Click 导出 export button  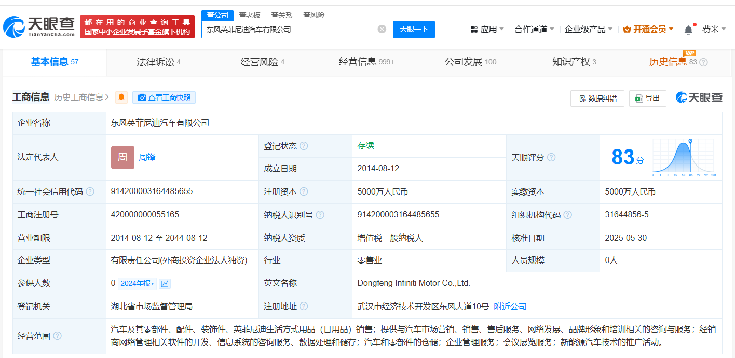coord(648,98)
